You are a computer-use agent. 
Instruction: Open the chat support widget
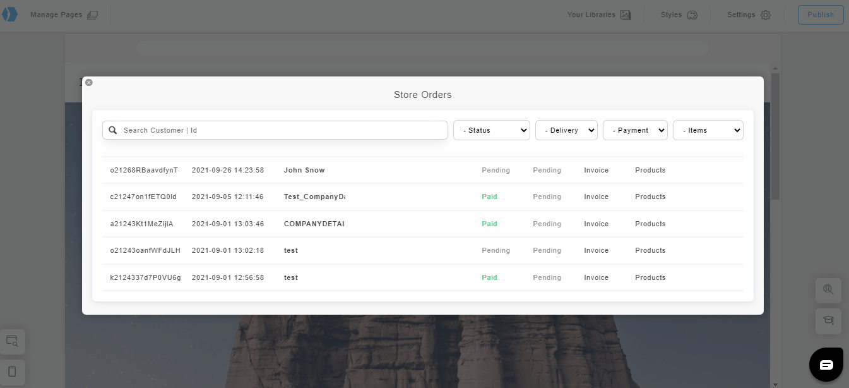point(826,365)
